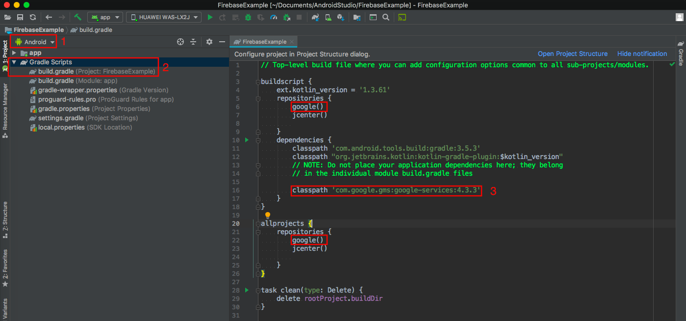The height and width of the screenshot is (321, 686).
Task: Open Project Structure via the notification link
Action: point(573,54)
